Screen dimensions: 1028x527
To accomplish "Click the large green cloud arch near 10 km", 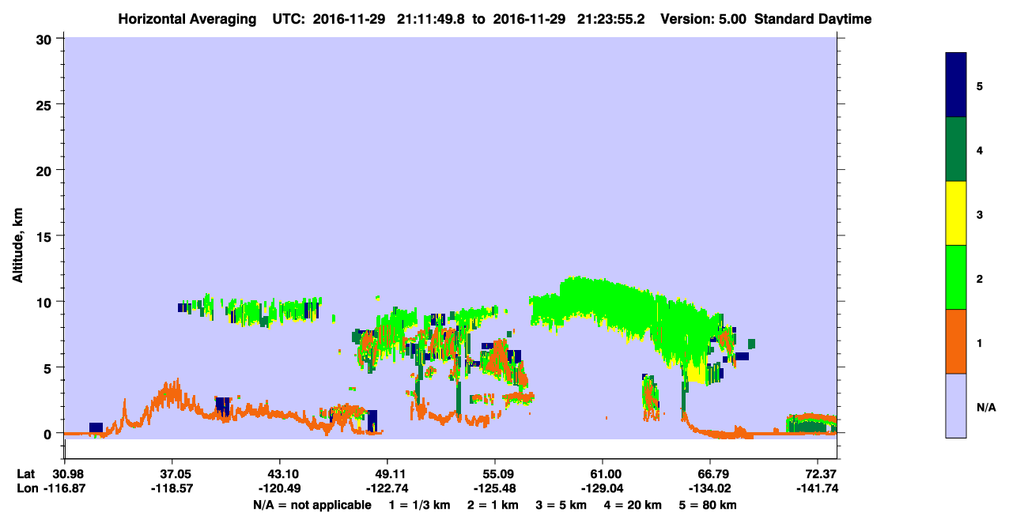I will (x=625, y=310).
